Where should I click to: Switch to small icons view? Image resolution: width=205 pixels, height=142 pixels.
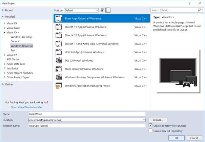click(102, 10)
